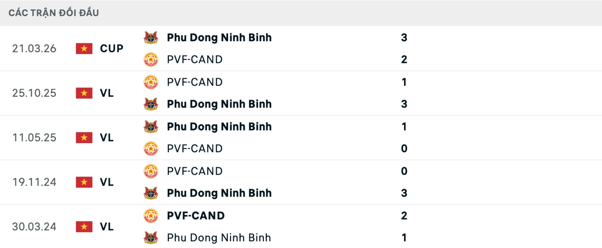The height and width of the screenshot is (248, 602).
Task: Click Phu Dong Ninh Binh name in 19.11.24 match
Action: pyautogui.click(x=219, y=193)
